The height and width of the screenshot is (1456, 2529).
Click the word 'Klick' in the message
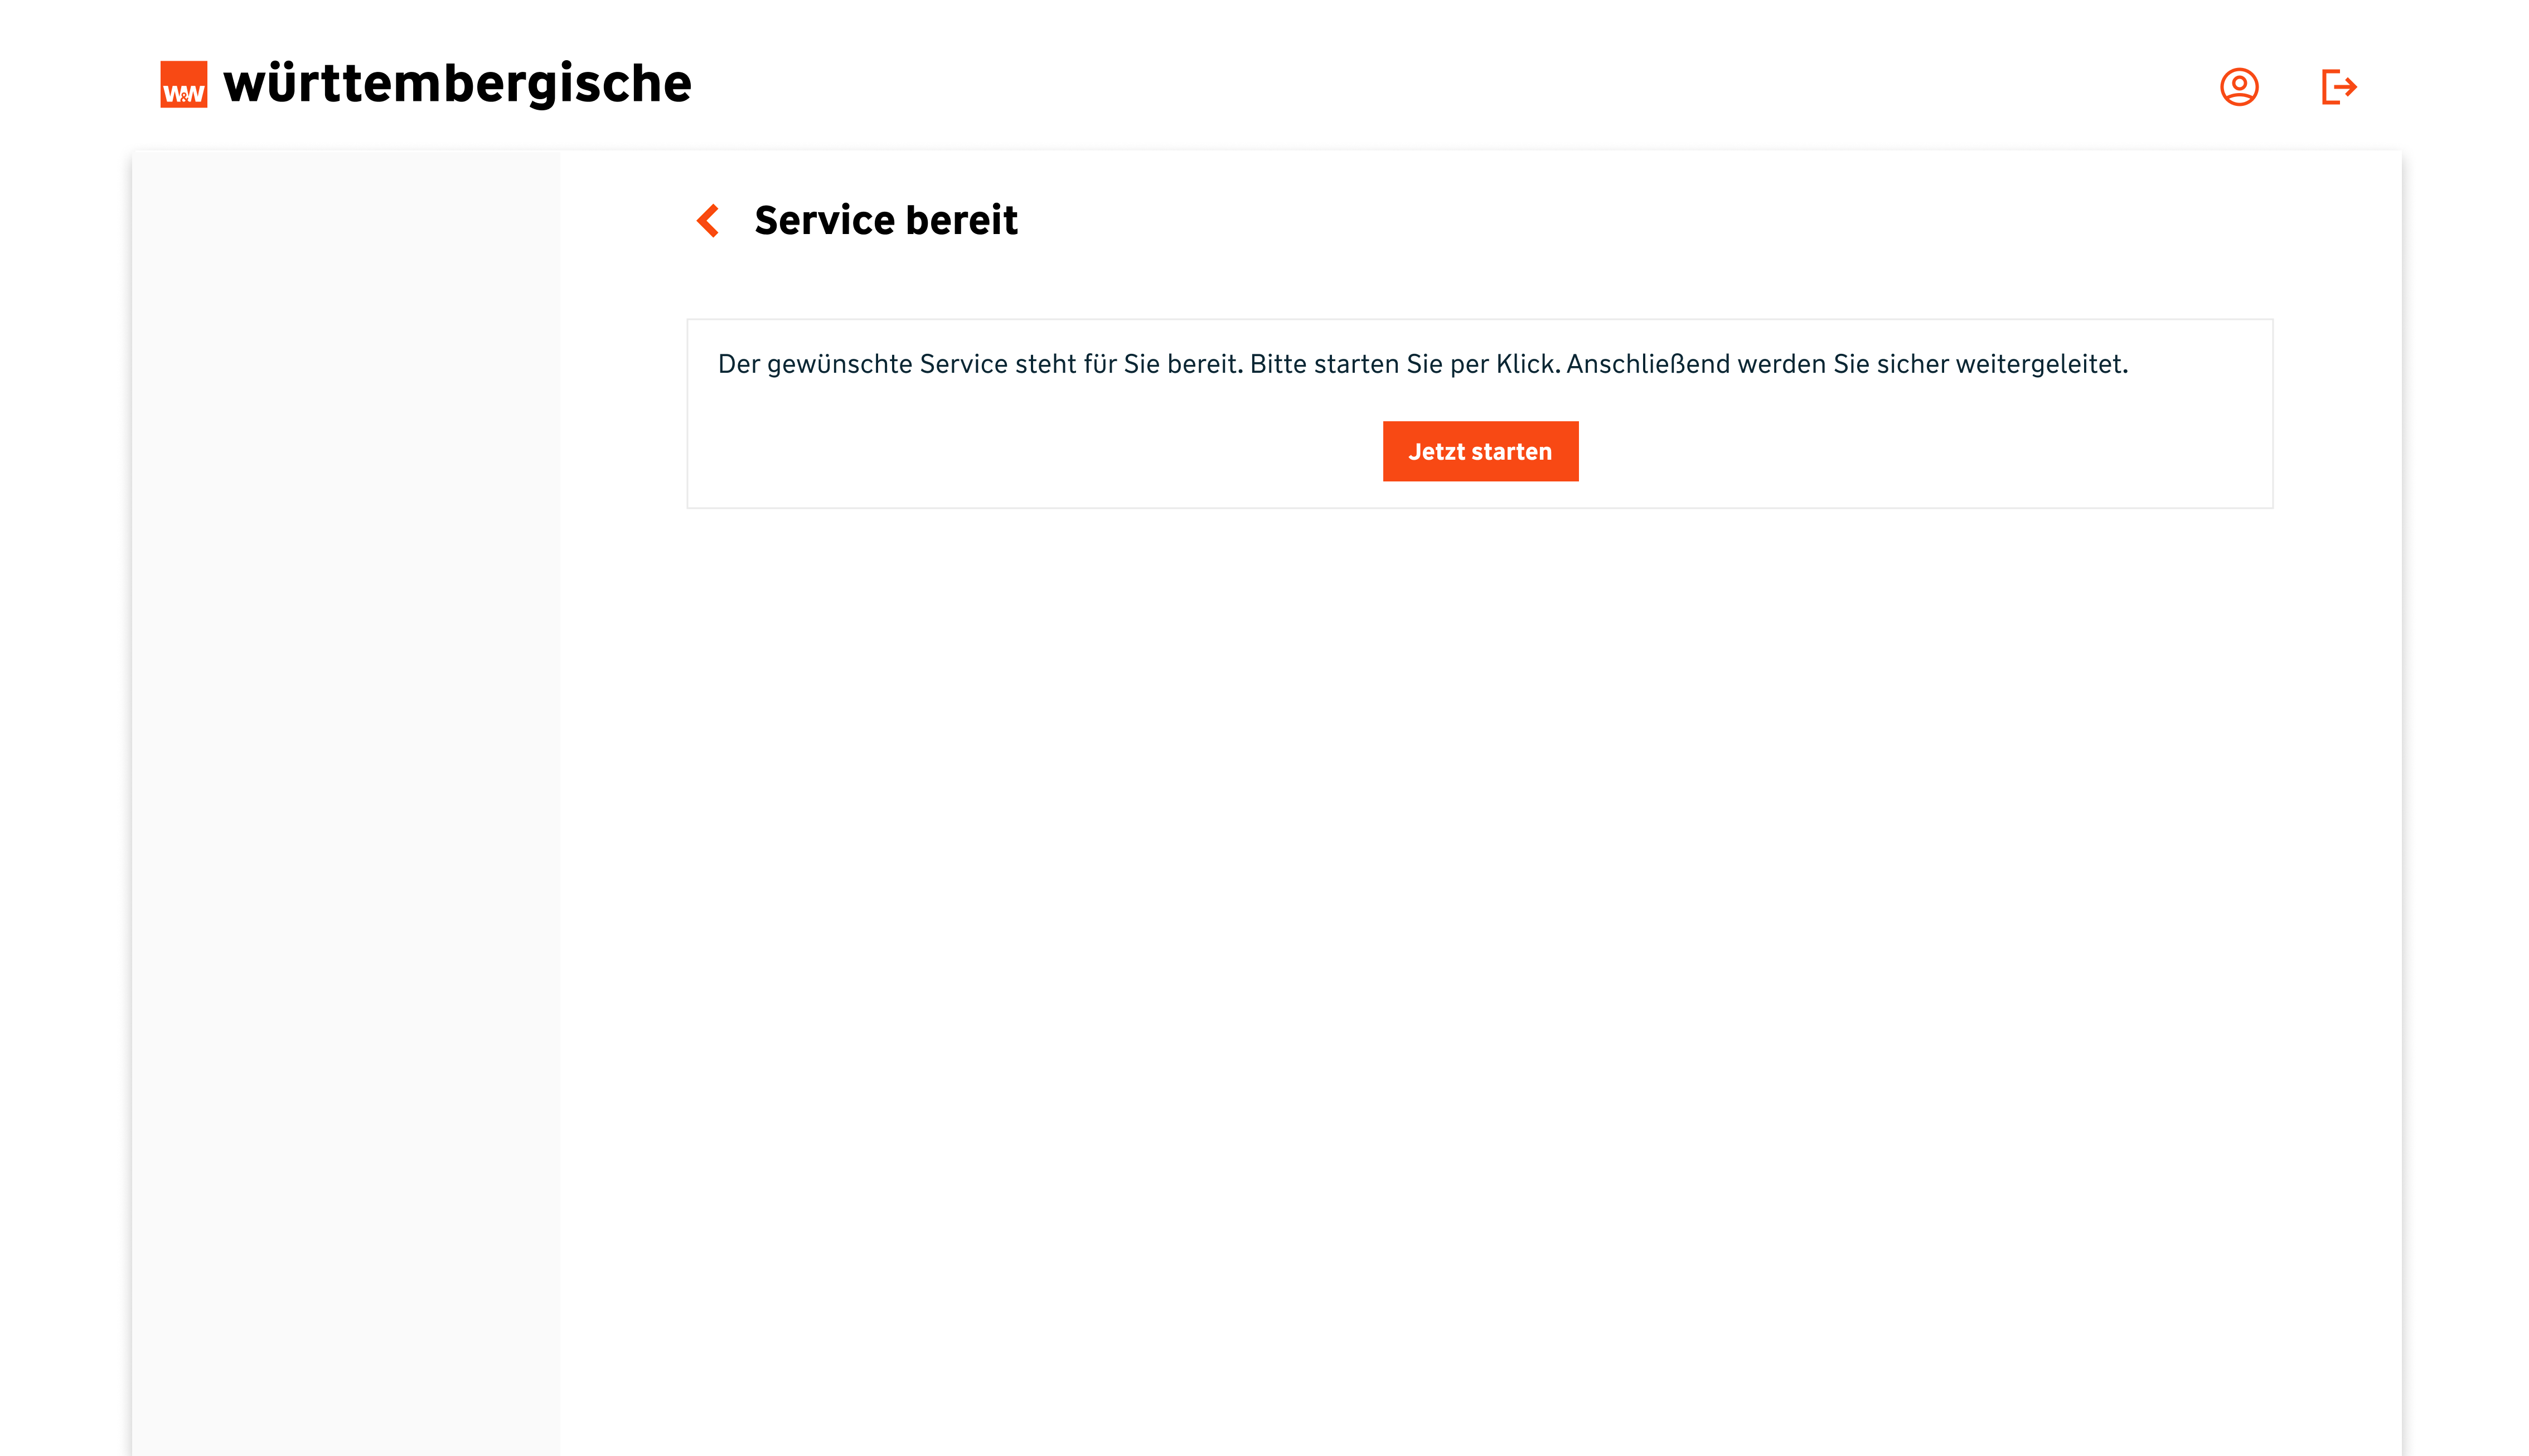(x=1527, y=364)
